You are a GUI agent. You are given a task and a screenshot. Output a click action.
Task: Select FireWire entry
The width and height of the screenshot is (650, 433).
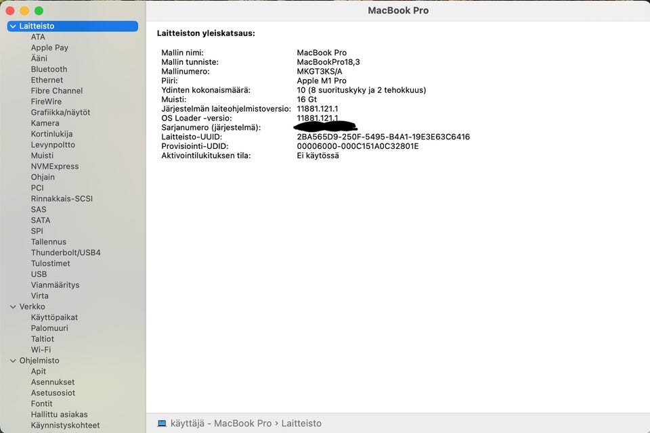[x=46, y=101]
